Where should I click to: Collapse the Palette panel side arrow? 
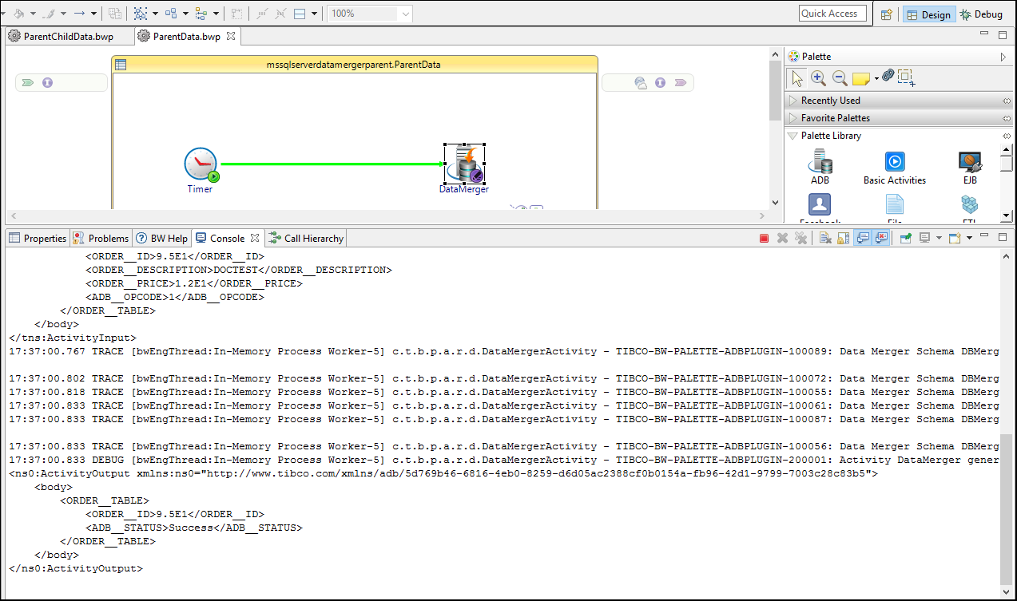(1003, 57)
